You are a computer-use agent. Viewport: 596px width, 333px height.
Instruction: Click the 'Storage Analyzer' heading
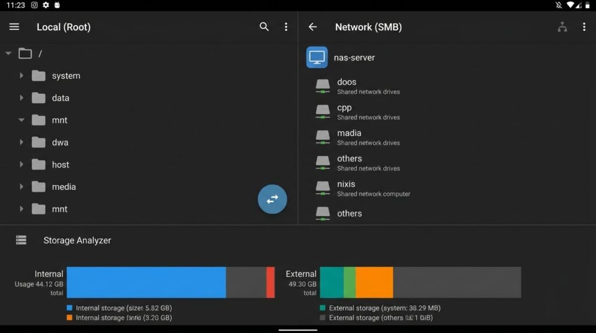(77, 240)
